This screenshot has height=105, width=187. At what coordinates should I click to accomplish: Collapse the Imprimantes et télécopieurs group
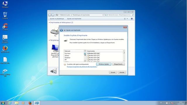click(49, 22)
